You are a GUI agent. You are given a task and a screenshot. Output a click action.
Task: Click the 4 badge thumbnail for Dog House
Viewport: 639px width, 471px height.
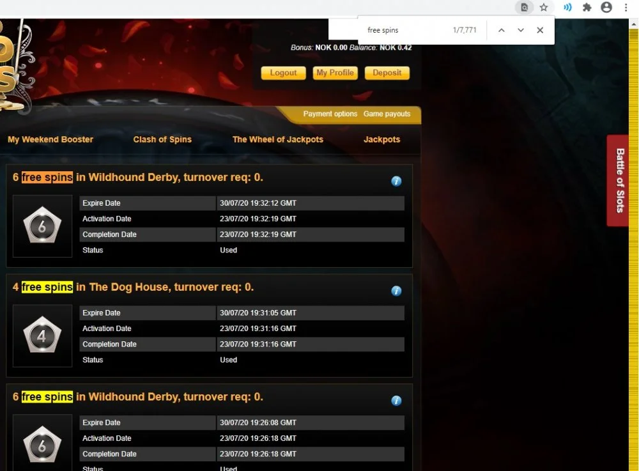42,336
